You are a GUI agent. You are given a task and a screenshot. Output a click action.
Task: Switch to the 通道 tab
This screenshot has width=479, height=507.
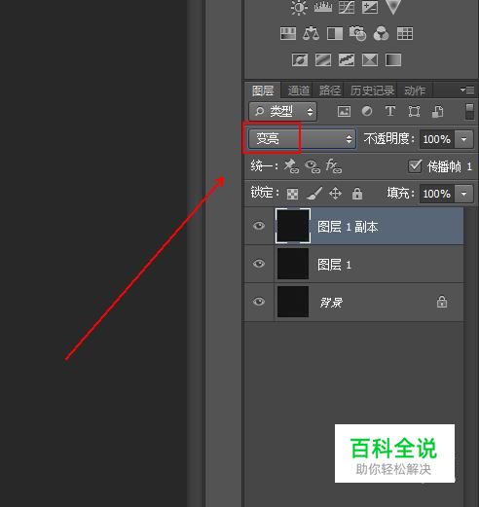(x=298, y=91)
